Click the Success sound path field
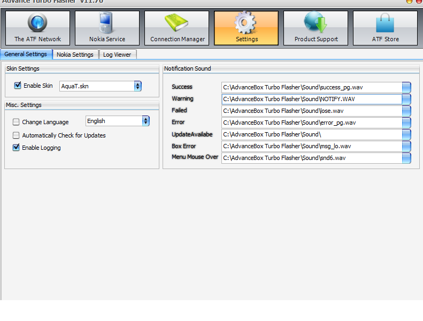This screenshot has width=423, height=321. (312, 87)
